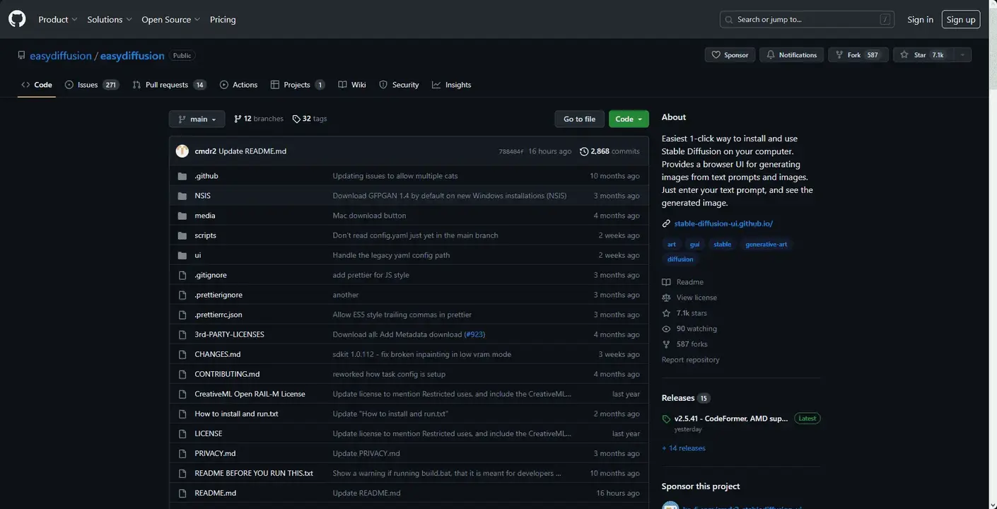Click the Readme book icon in About
The height and width of the screenshot is (509, 997).
pyautogui.click(x=666, y=282)
